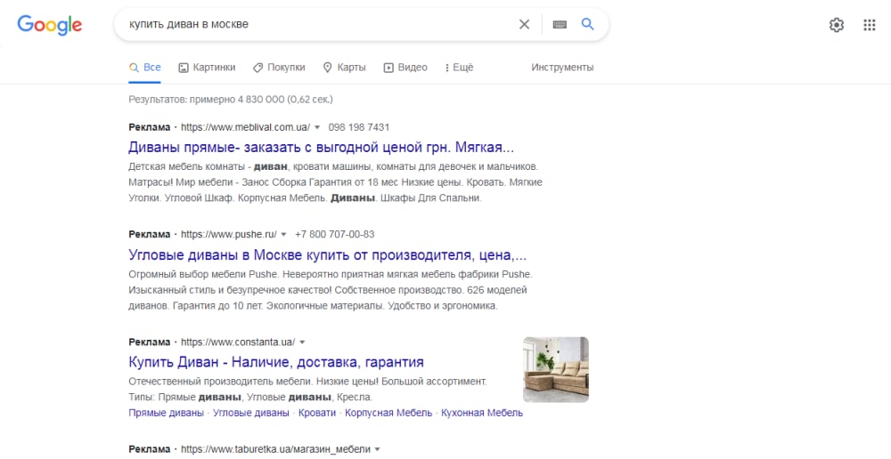The width and height of the screenshot is (891, 459).
Task: Open Инструменты search tools
Action: pyautogui.click(x=562, y=68)
